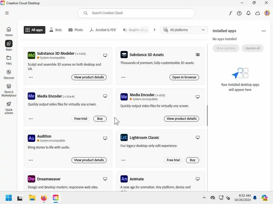Show hidden system tray icons
This screenshot has width=273, height=204.
coord(204,198)
